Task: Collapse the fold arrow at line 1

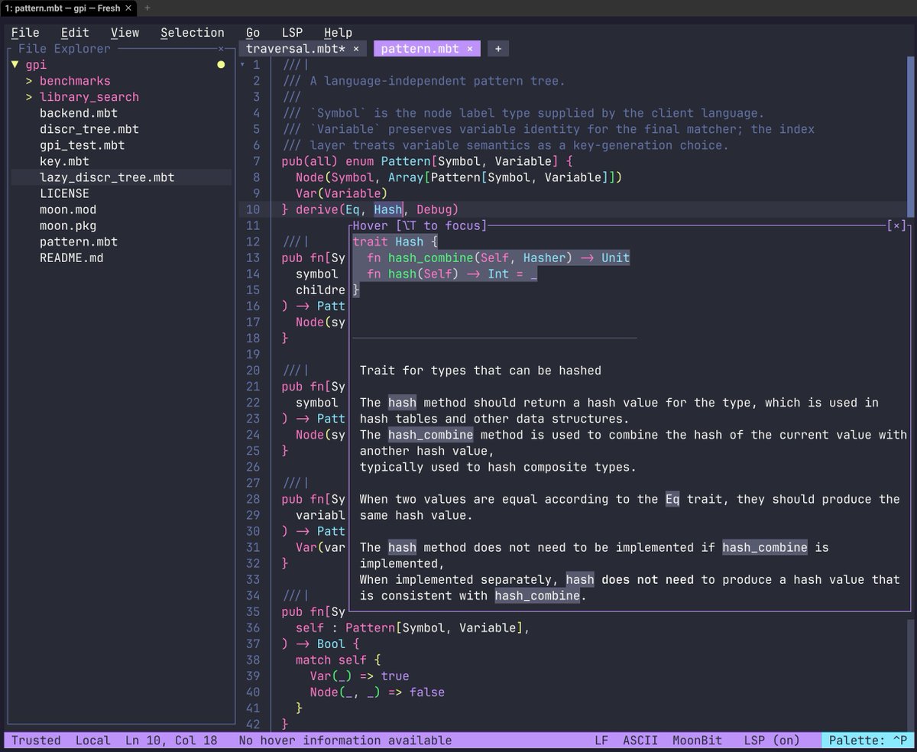Action: (242, 65)
